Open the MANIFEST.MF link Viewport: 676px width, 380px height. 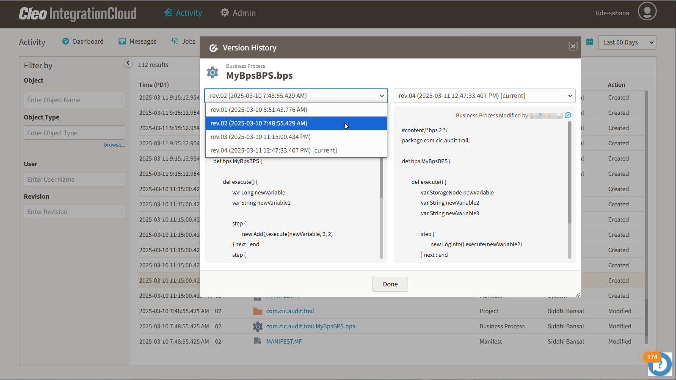tap(284, 341)
